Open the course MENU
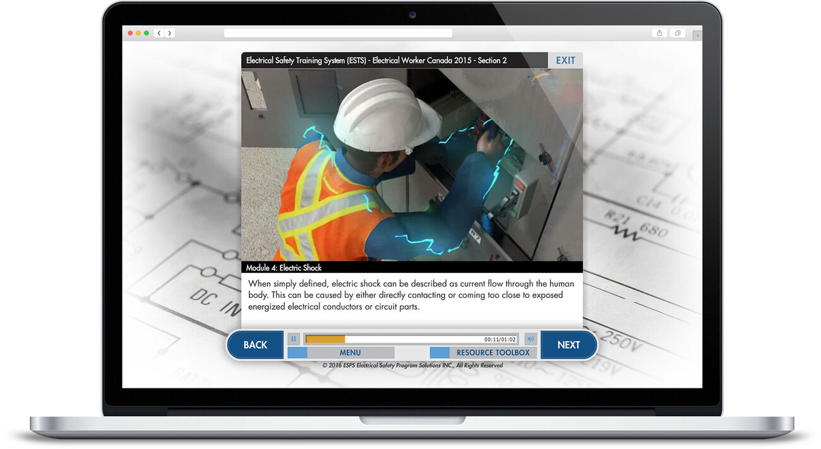The image size is (821, 449). pos(341,352)
